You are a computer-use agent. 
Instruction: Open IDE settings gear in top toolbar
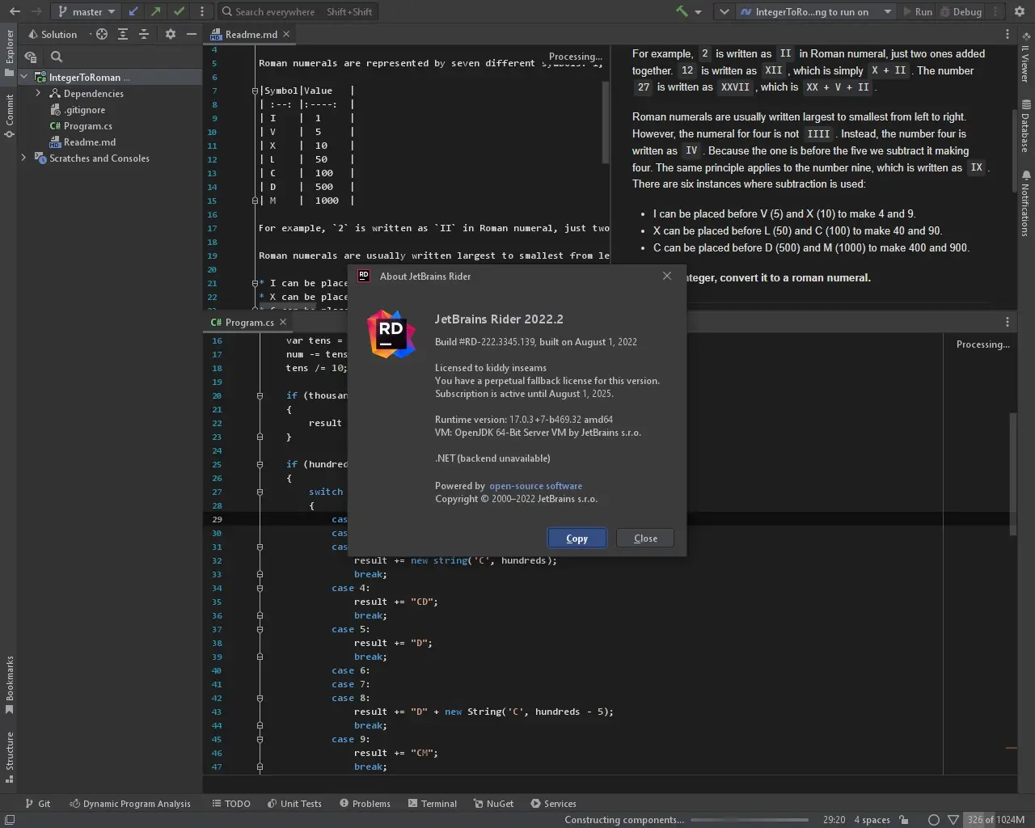[1020, 12]
